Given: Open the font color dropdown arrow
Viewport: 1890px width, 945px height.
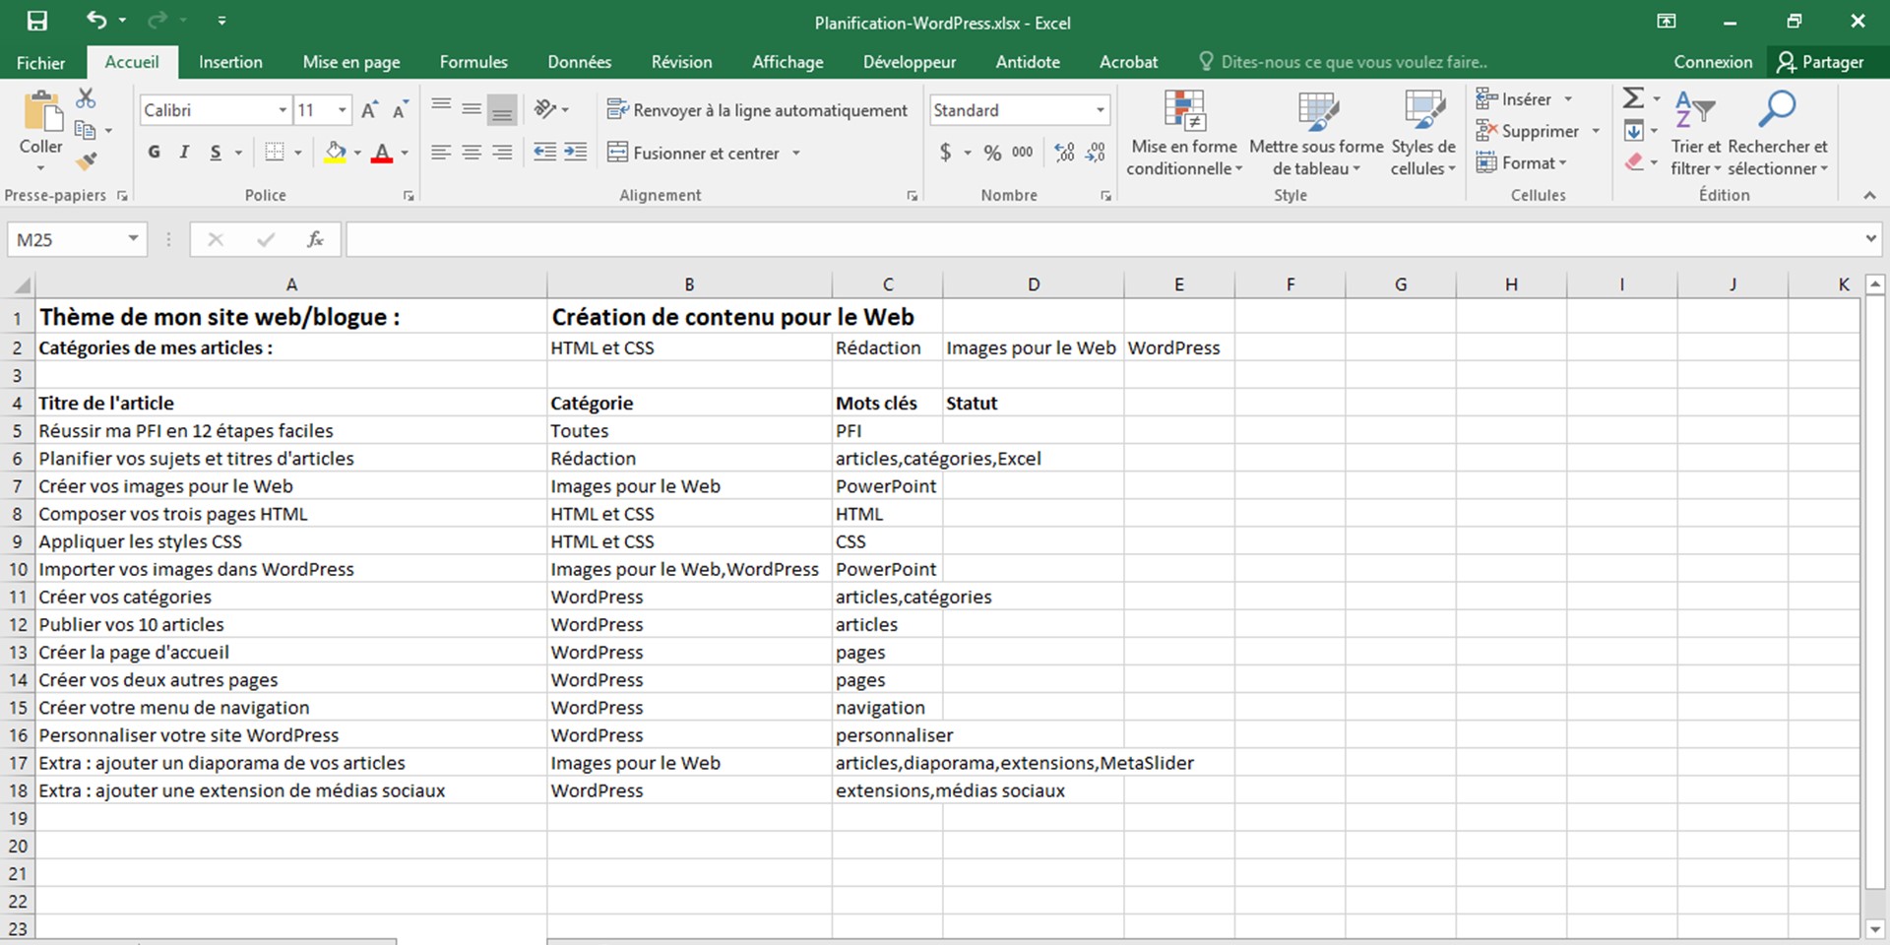Looking at the screenshot, I should tap(405, 153).
